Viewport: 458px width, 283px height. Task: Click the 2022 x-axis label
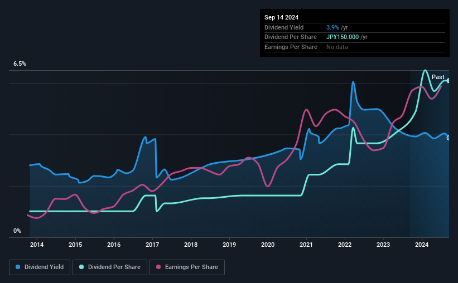tap(345, 245)
